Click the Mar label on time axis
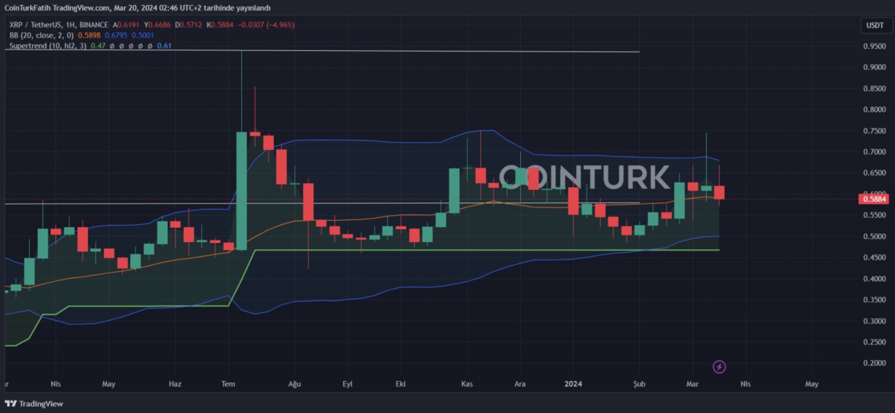The height and width of the screenshot is (413, 895). (692, 384)
